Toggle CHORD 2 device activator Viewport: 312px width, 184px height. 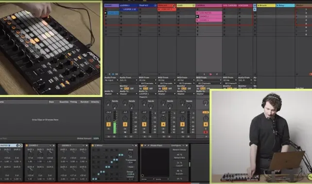(x=27, y=146)
